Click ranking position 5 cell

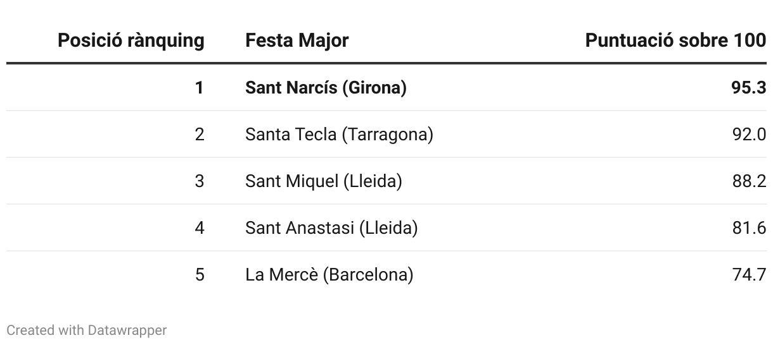200,275
